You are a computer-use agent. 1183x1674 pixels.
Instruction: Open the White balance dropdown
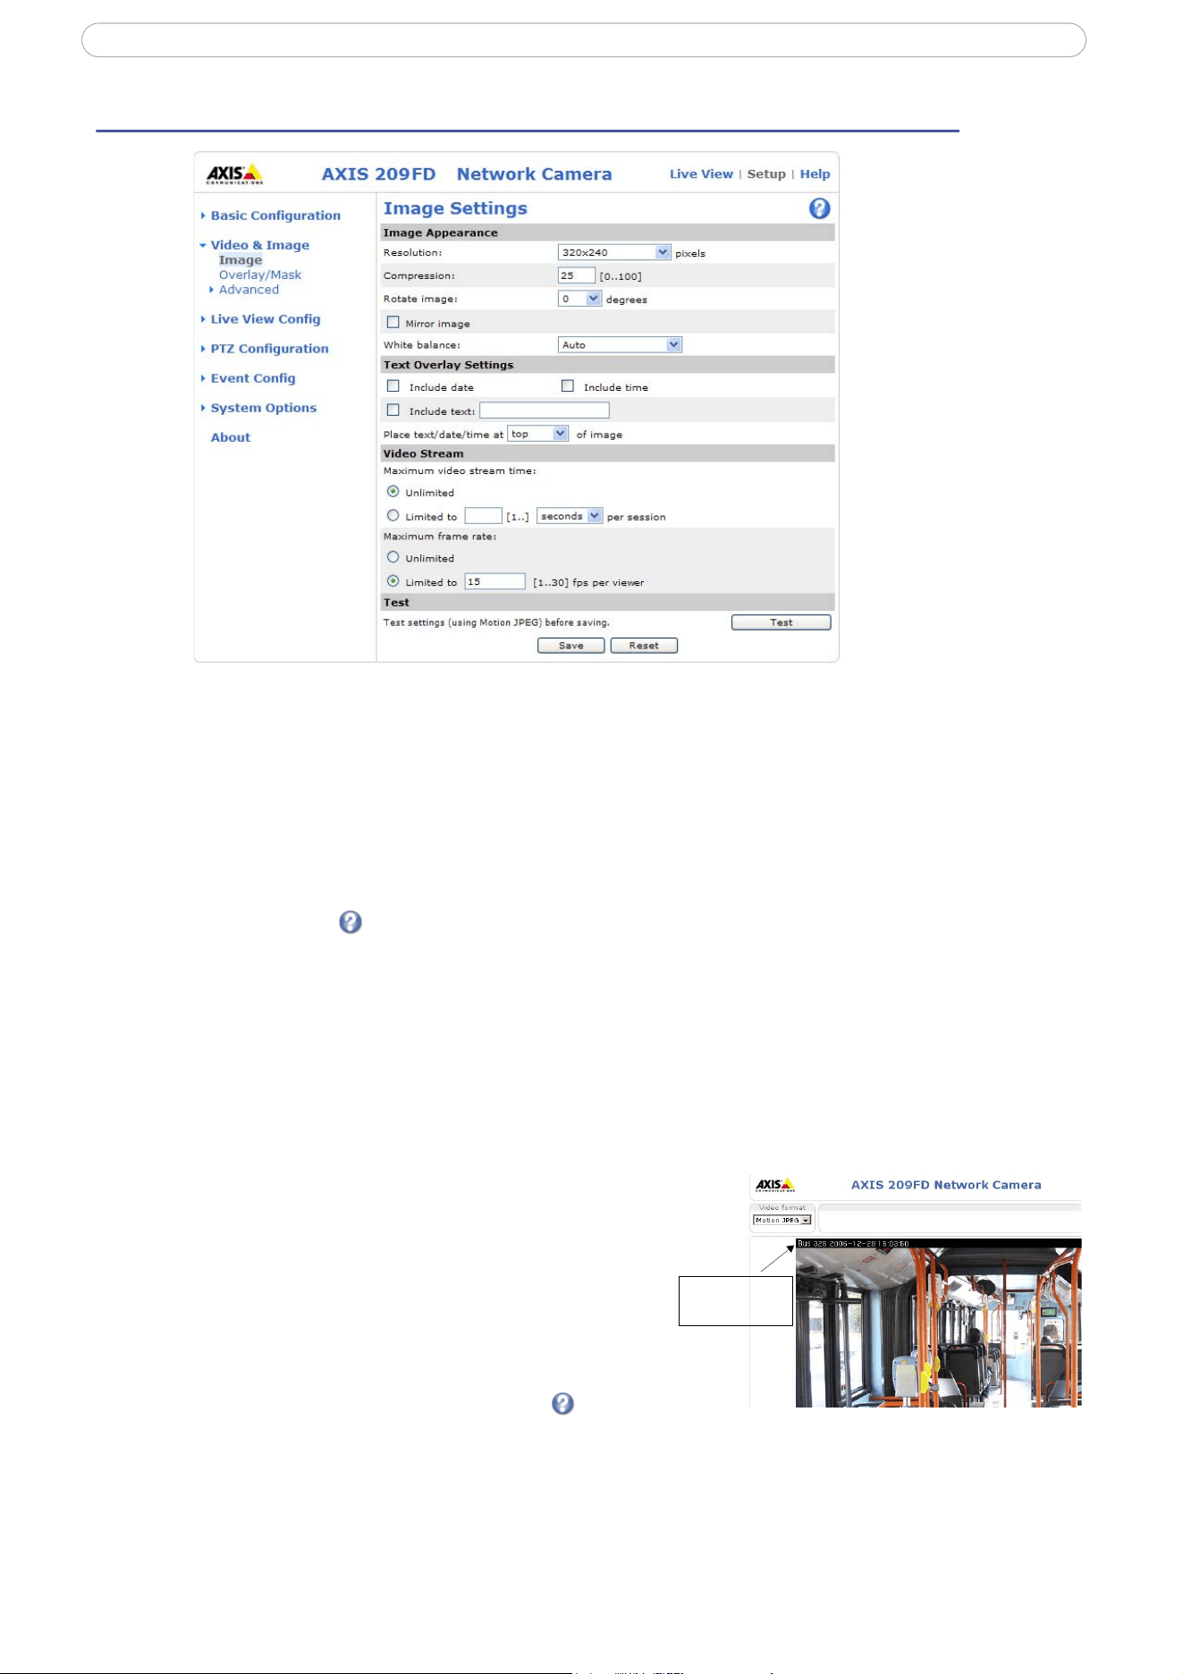coord(620,344)
